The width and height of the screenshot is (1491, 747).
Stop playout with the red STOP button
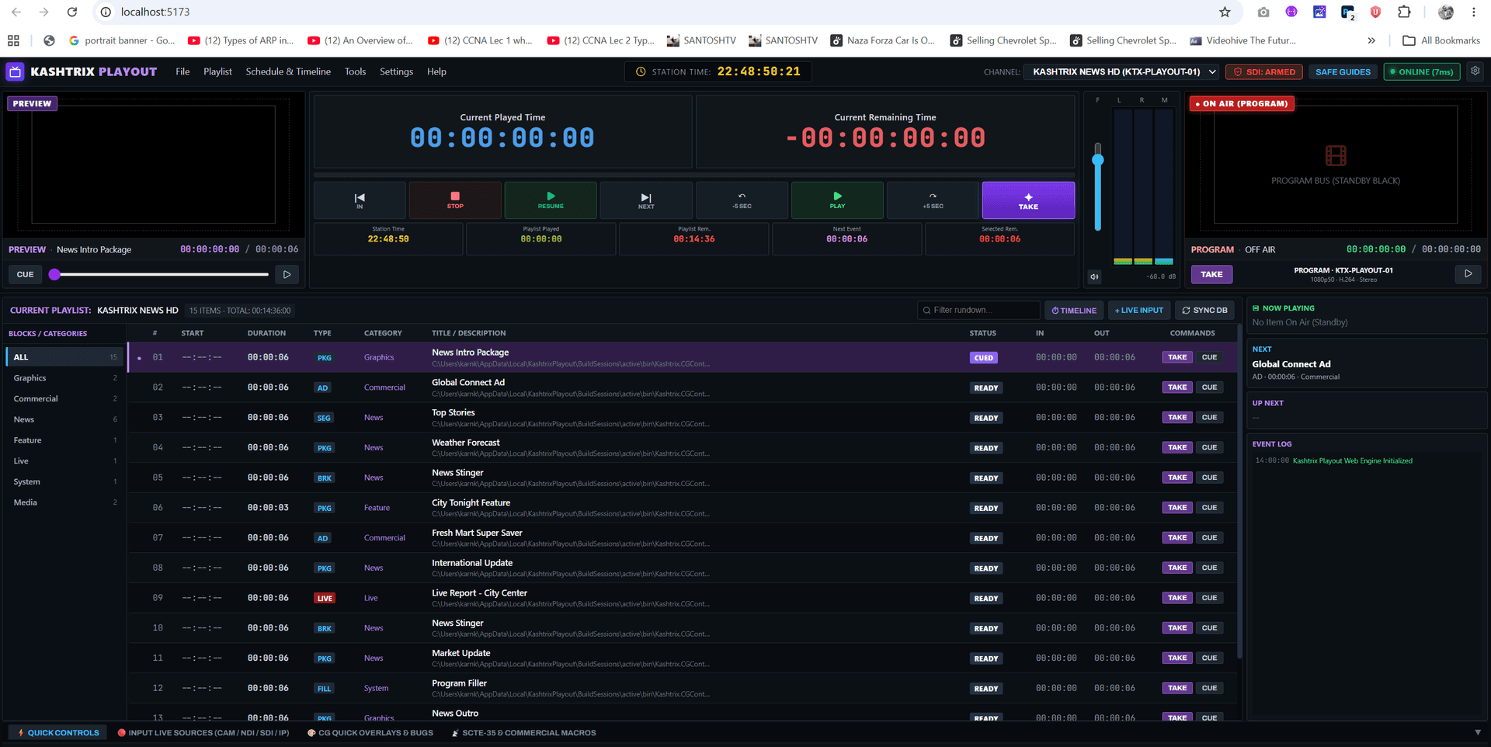(455, 200)
